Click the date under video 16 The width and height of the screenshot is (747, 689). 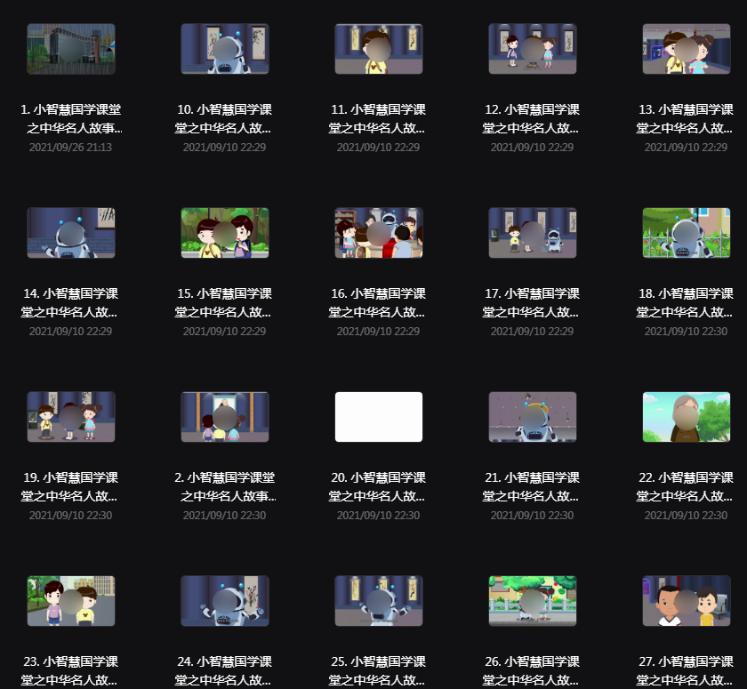coord(378,332)
